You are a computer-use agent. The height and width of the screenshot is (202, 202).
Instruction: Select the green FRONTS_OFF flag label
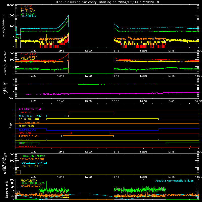pos(27,143)
